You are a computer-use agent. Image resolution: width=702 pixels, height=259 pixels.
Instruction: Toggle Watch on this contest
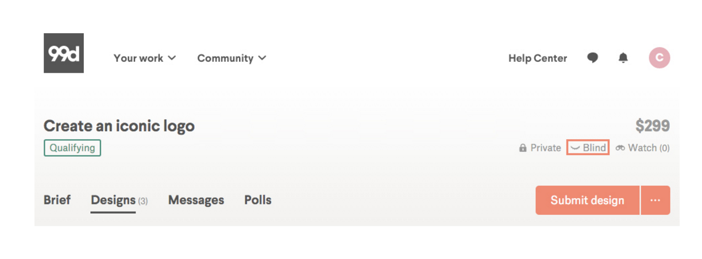click(x=642, y=148)
